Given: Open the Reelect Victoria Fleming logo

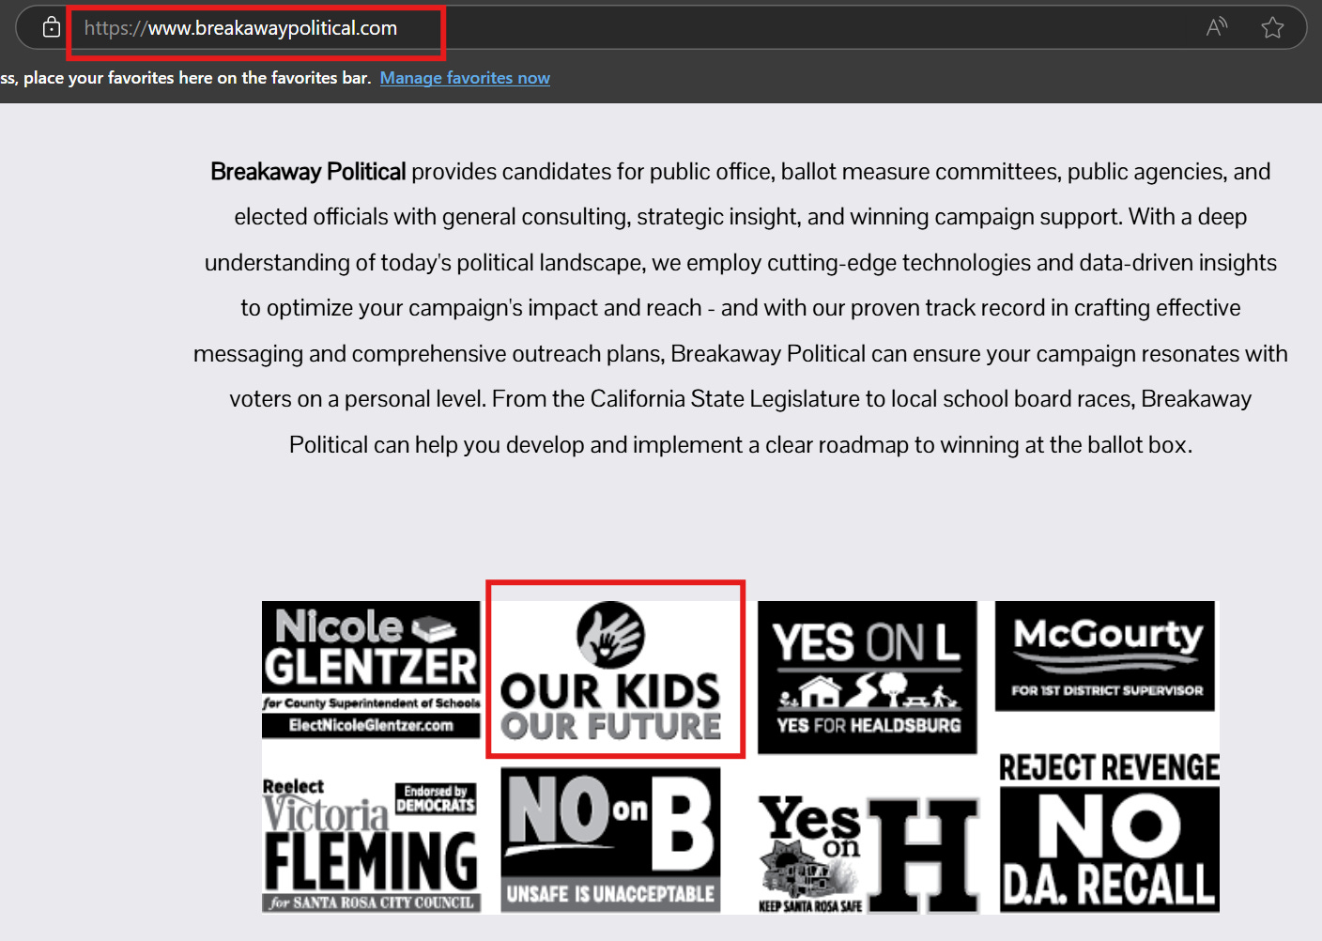Looking at the screenshot, I should point(371,844).
